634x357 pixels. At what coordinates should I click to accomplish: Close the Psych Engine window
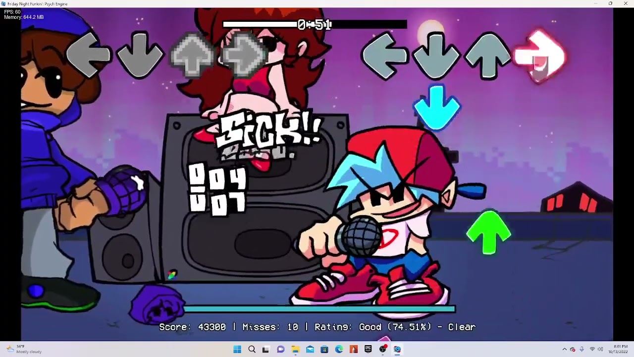pos(626,3)
